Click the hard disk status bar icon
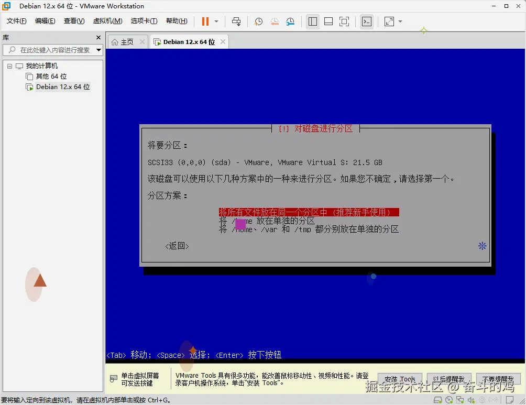Image resolution: width=526 pixels, height=405 pixels. (438, 400)
